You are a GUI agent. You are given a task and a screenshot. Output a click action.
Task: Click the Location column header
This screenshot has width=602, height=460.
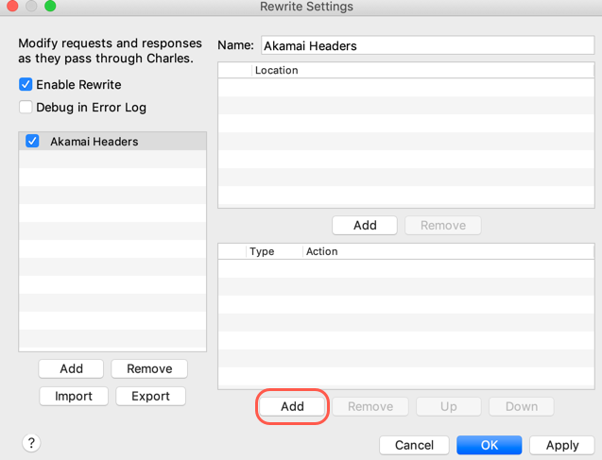pos(276,70)
